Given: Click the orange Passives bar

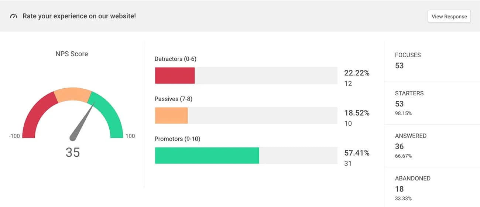Looking at the screenshot, I should pyautogui.click(x=171, y=115).
